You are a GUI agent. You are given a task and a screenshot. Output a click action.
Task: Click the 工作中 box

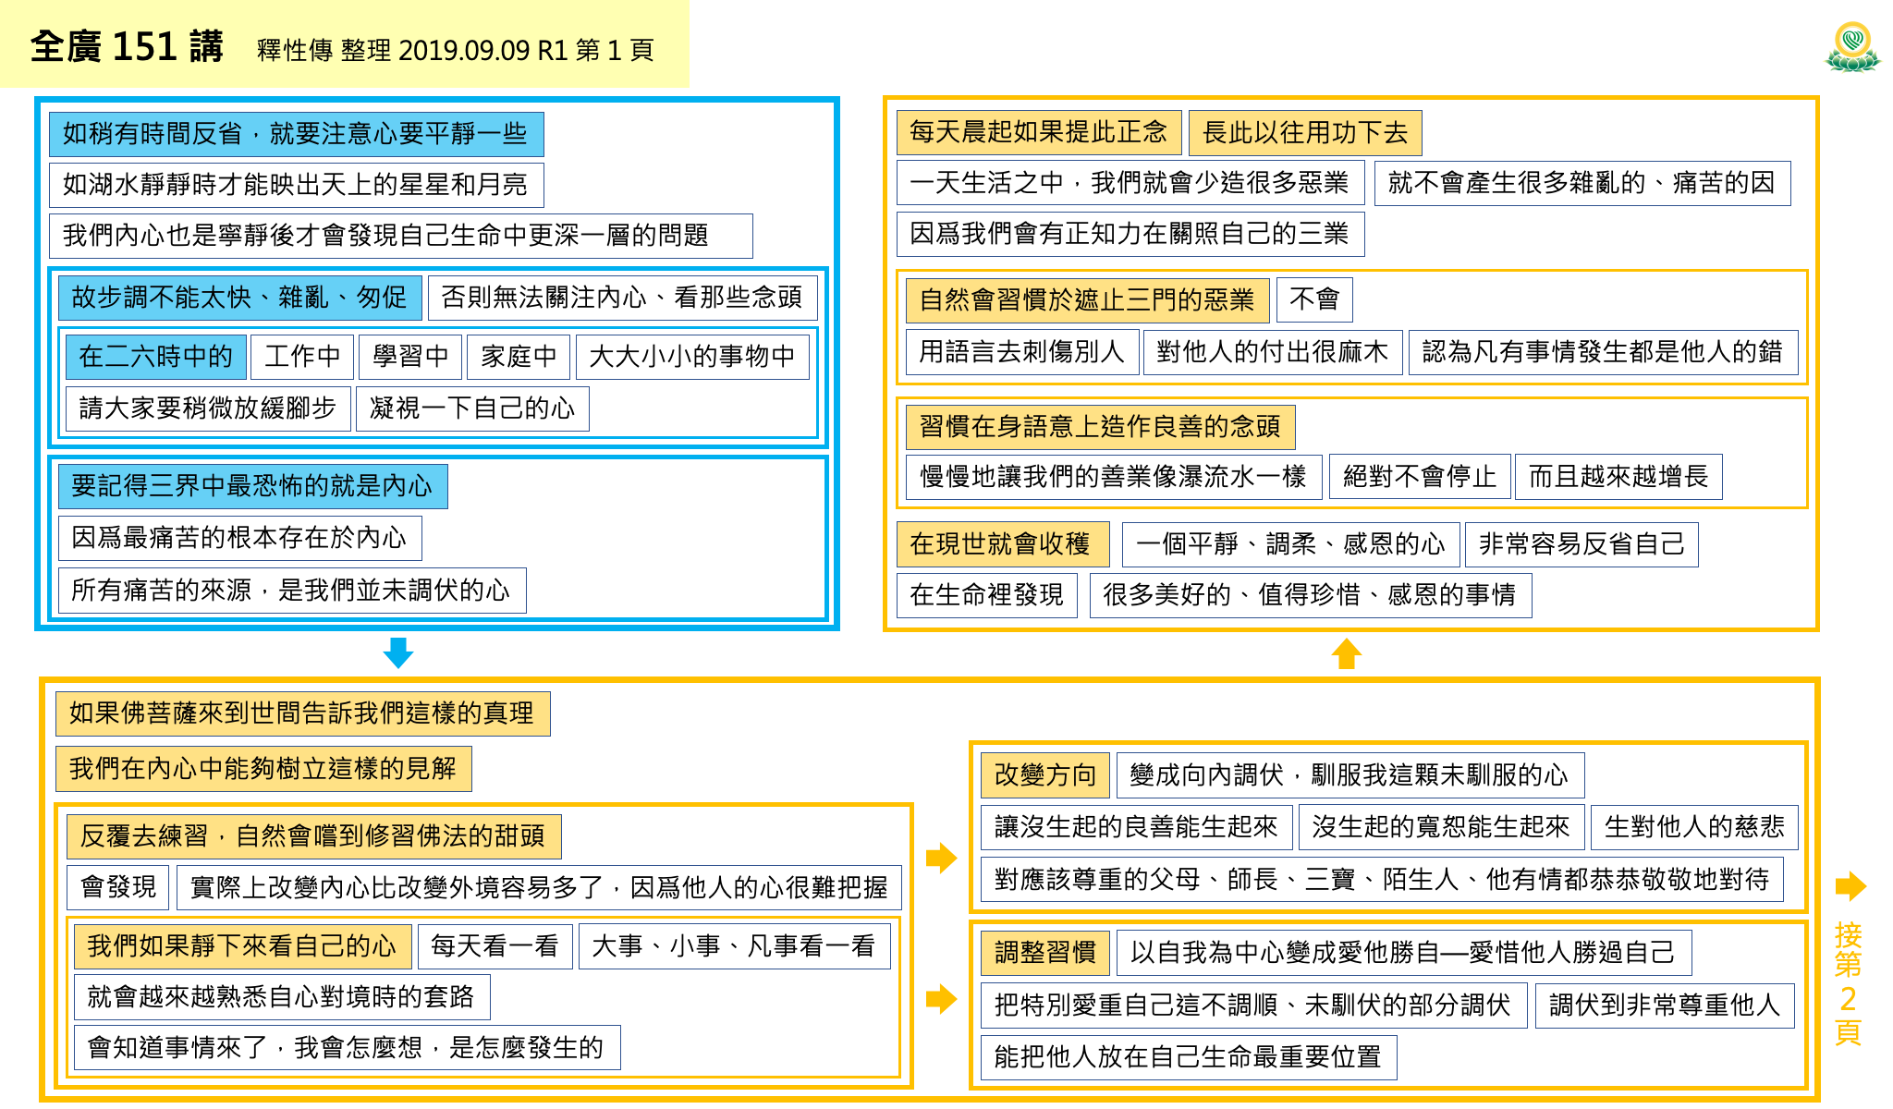click(302, 356)
